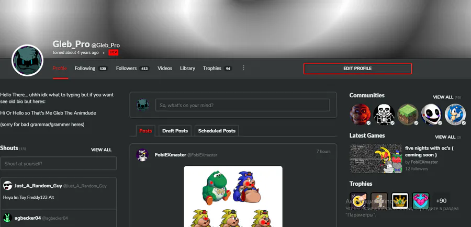Open the five nights with oc's game thumbnail

[376, 158]
